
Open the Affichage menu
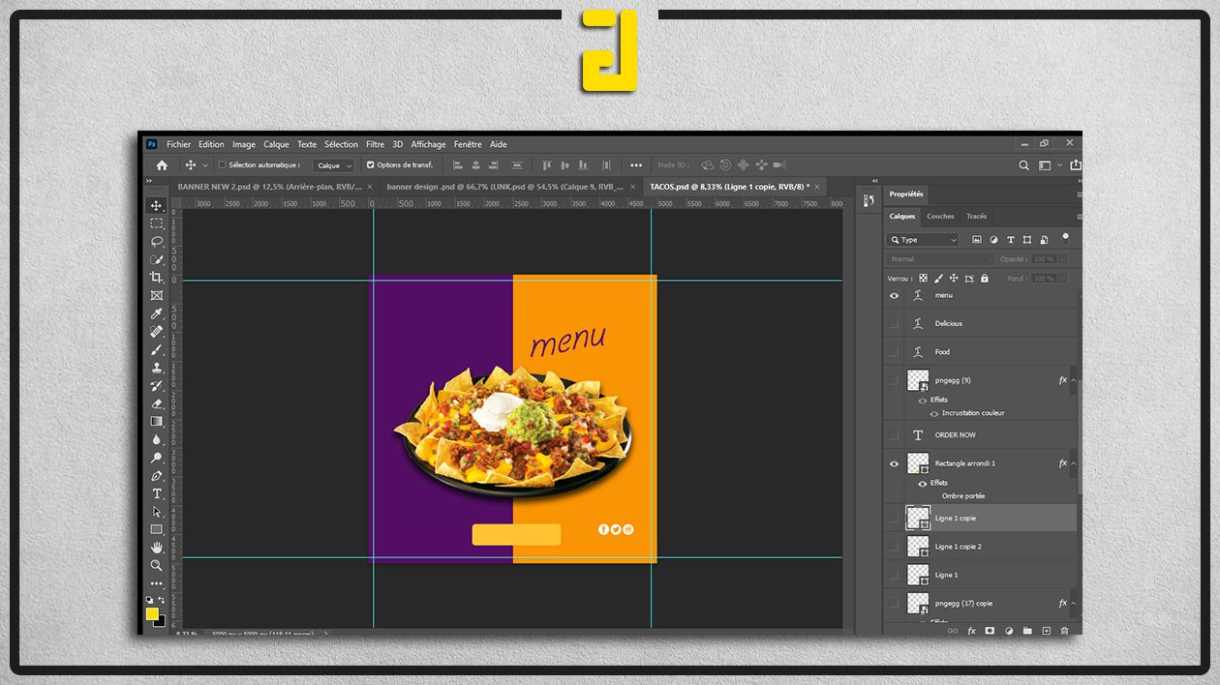(x=428, y=144)
